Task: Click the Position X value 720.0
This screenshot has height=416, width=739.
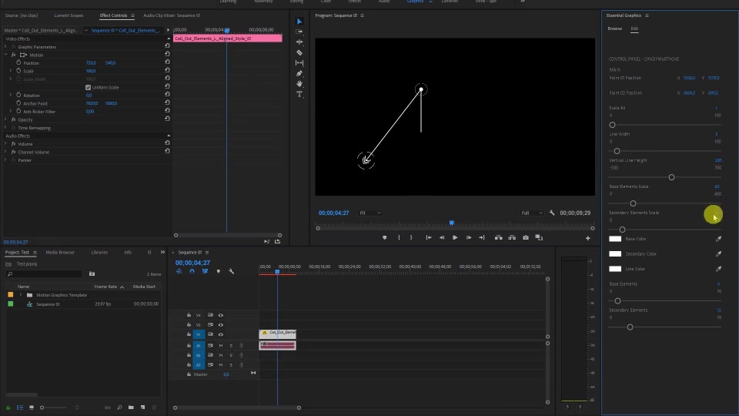Action: click(x=91, y=62)
